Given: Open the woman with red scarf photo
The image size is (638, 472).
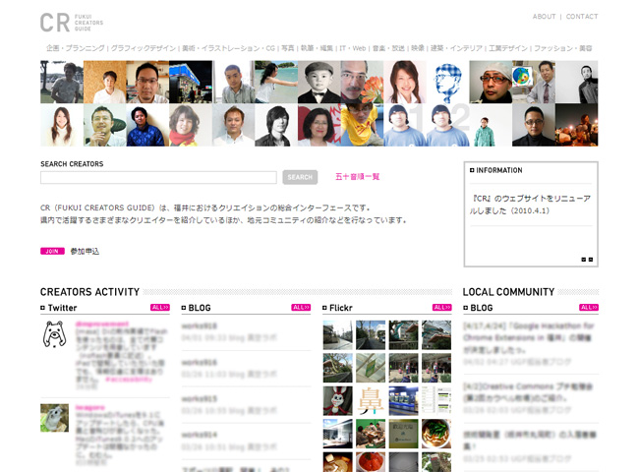Looking at the screenshot, I should [191, 125].
